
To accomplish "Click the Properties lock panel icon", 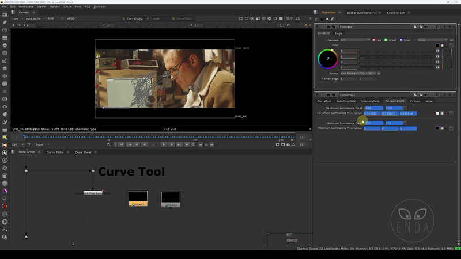I will pyautogui.click(x=322, y=19).
